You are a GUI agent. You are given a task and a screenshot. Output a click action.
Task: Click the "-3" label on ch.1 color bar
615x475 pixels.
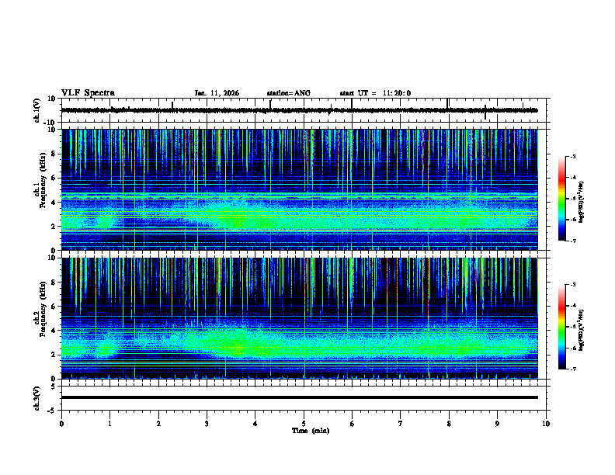(x=572, y=156)
